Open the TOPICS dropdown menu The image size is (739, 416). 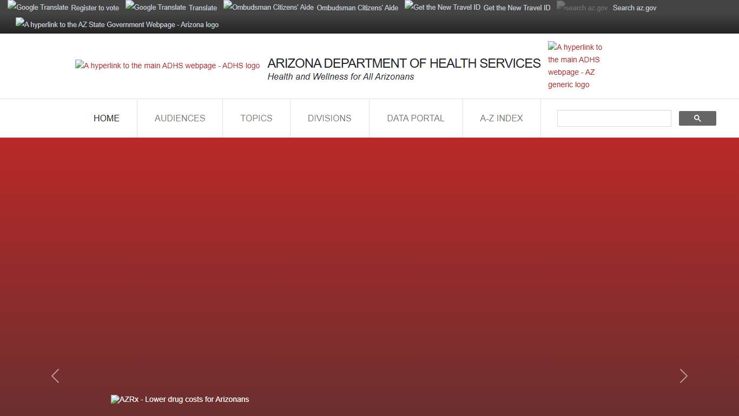256,118
